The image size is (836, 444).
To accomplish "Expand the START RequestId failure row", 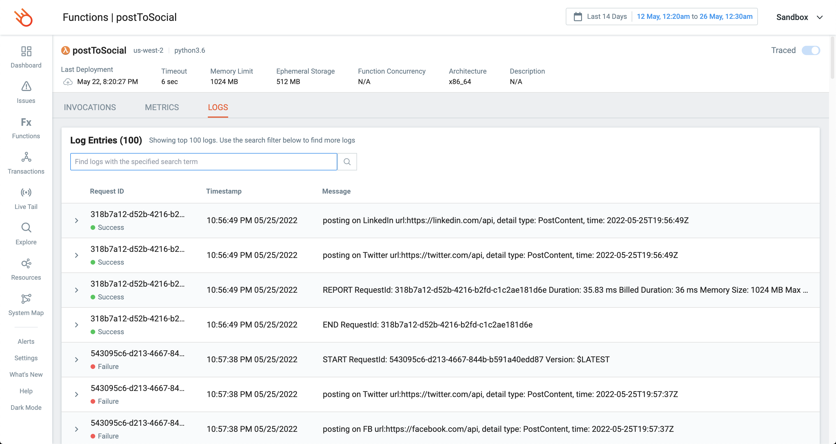I will click(x=77, y=360).
